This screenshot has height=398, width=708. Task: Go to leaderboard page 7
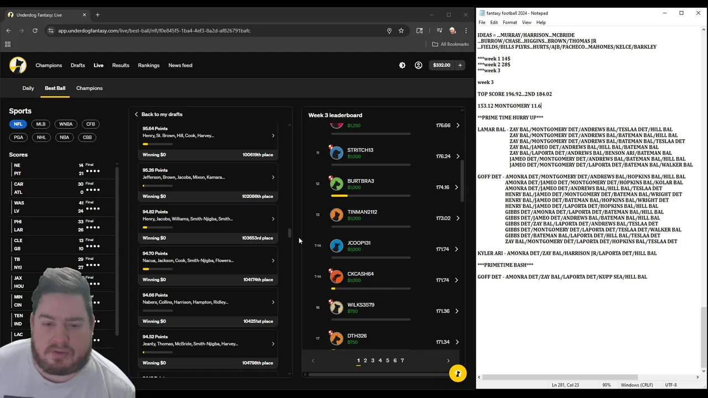pyautogui.click(x=402, y=360)
